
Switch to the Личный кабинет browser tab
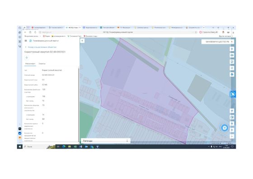(108, 28)
